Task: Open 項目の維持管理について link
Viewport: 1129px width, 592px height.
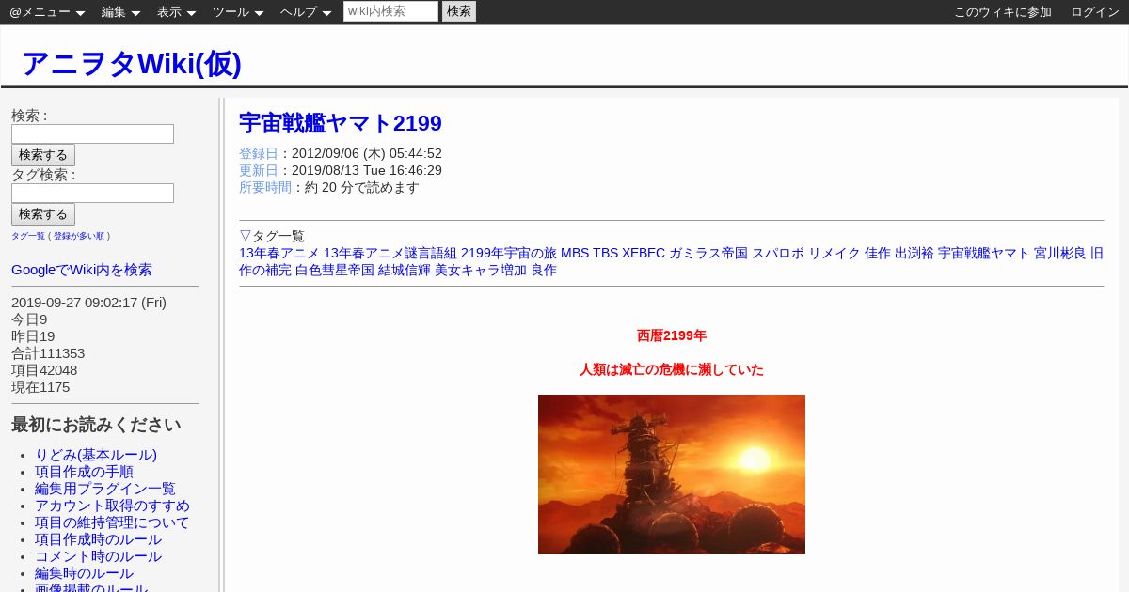Action: 112,522
